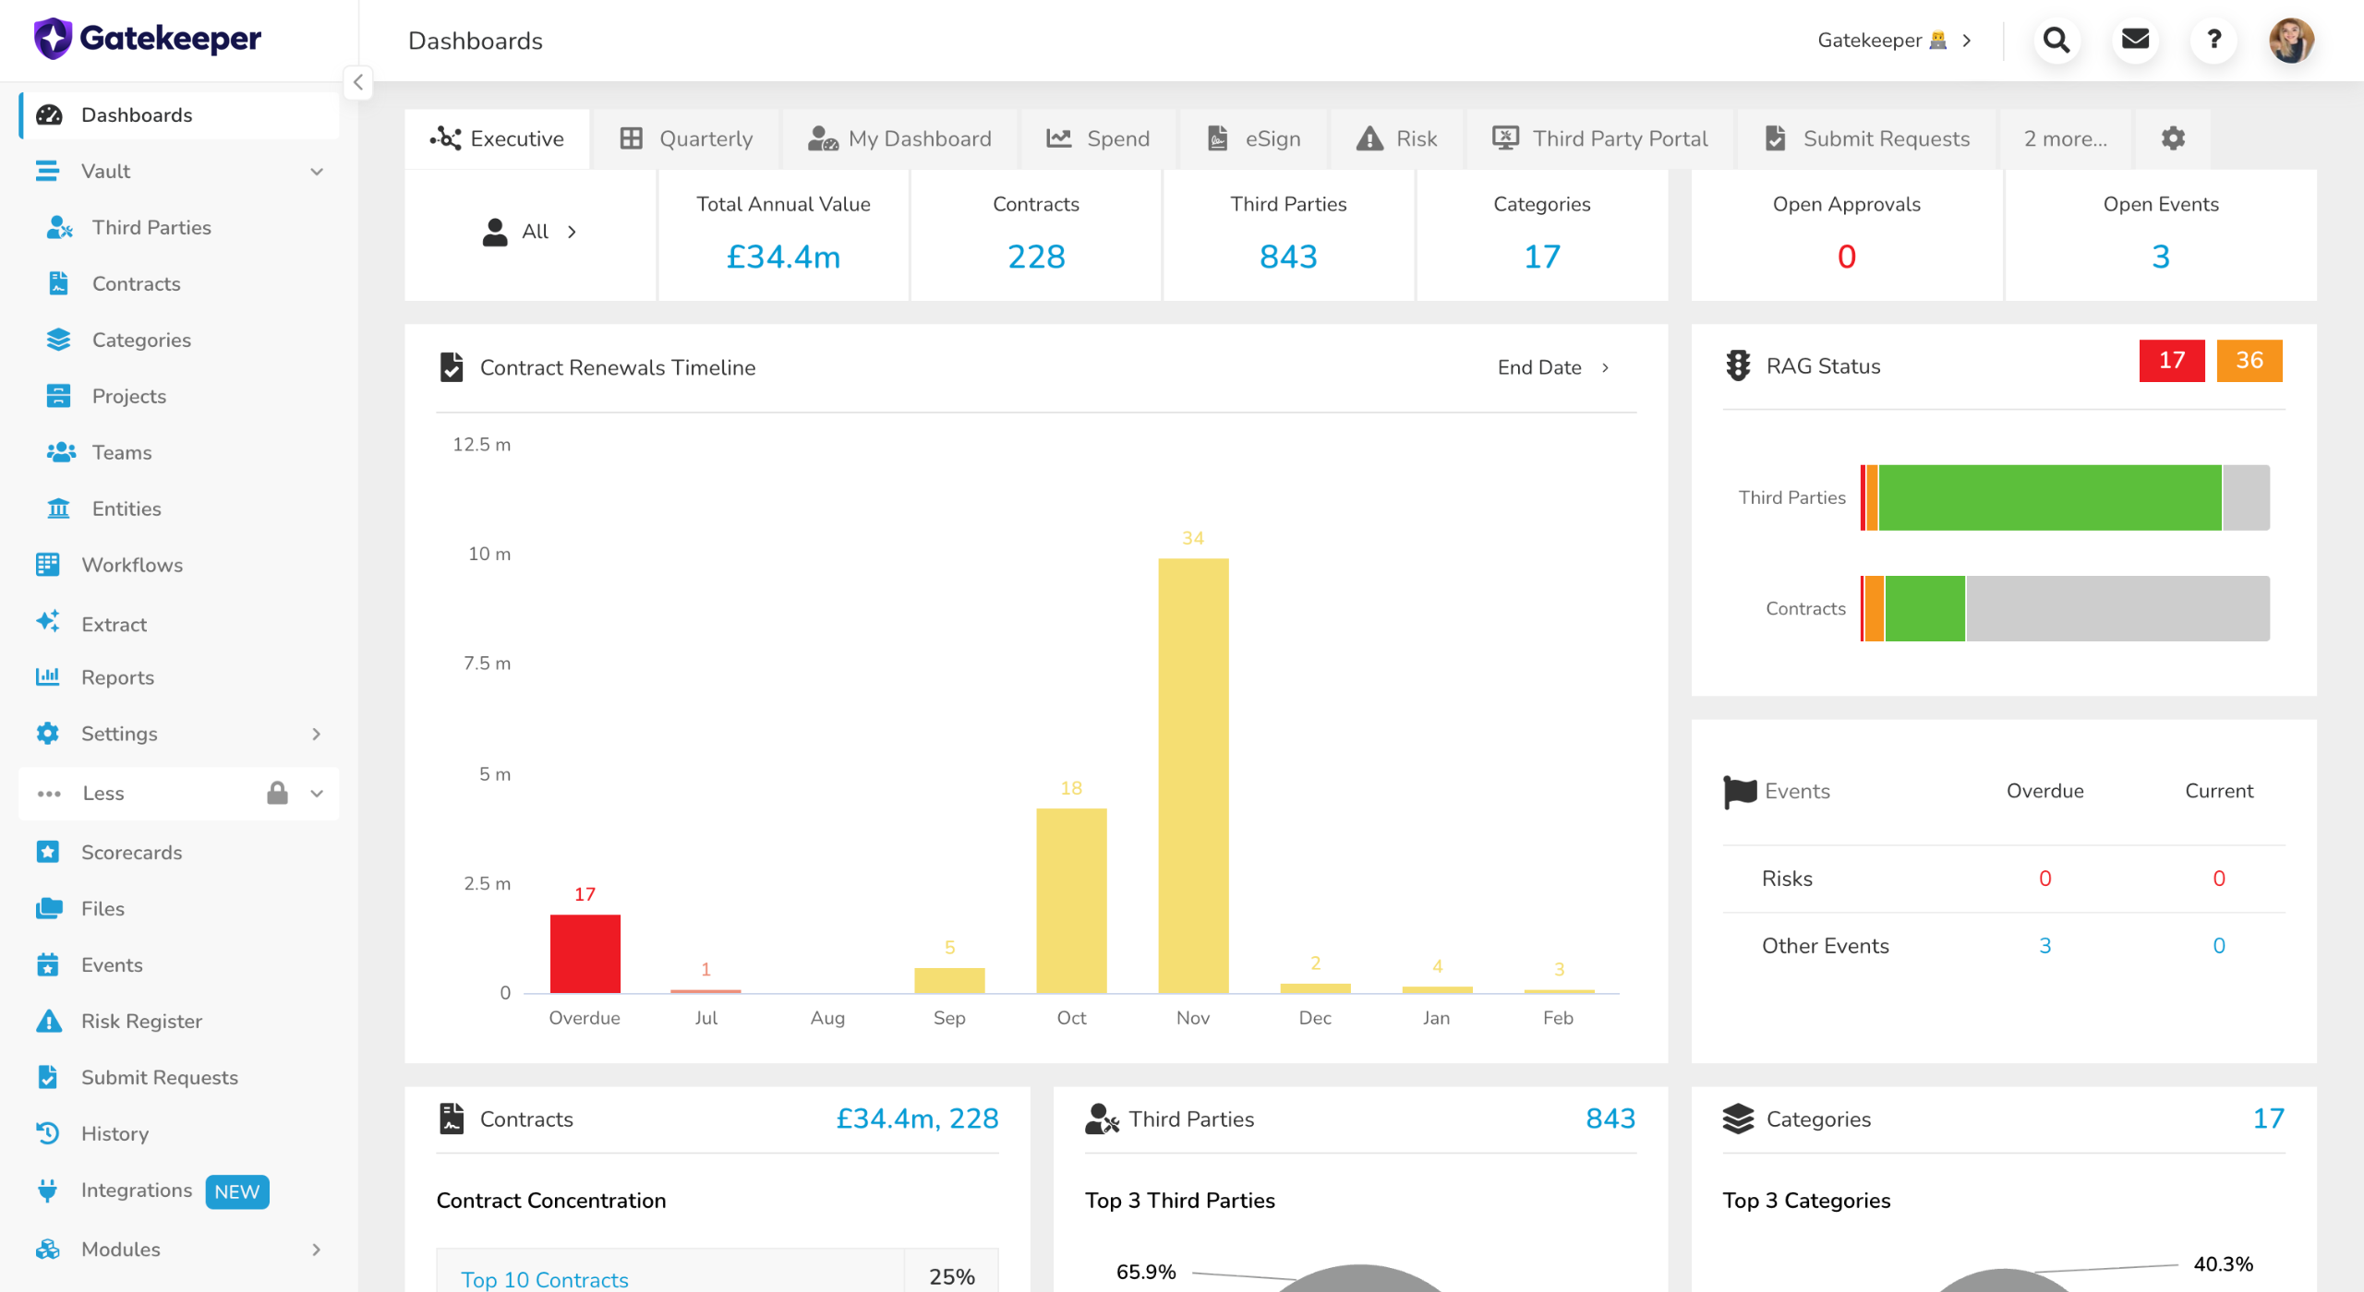This screenshot has height=1292, width=2364.
Task: Expand the Settings submenu
Action: point(317,734)
